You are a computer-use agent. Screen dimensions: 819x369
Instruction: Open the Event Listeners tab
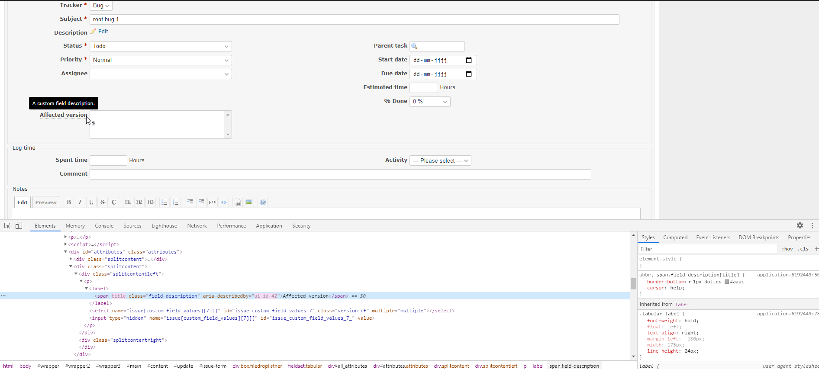pyautogui.click(x=713, y=237)
